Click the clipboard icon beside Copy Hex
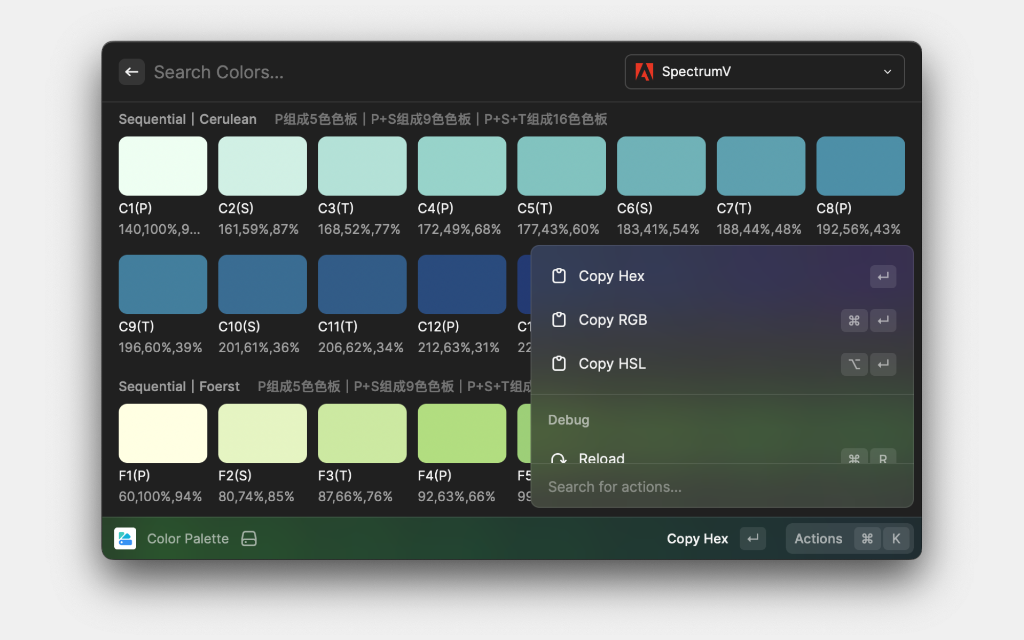Viewport: 1024px width, 640px height. 559,276
